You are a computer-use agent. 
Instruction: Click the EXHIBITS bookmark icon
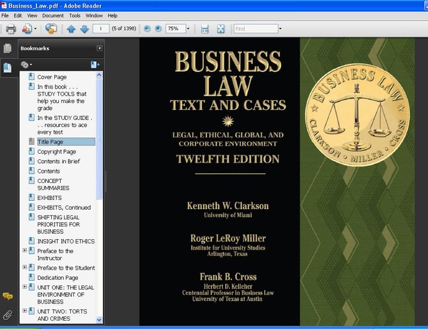pyautogui.click(x=32, y=198)
